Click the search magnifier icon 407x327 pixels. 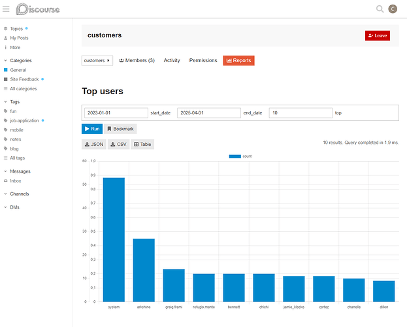pyautogui.click(x=380, y=9)
